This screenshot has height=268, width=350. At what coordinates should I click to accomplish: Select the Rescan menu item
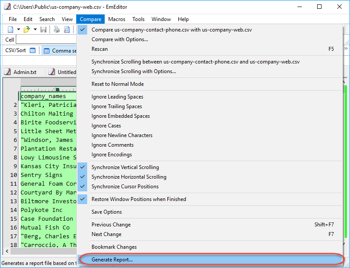coord(209,49)
